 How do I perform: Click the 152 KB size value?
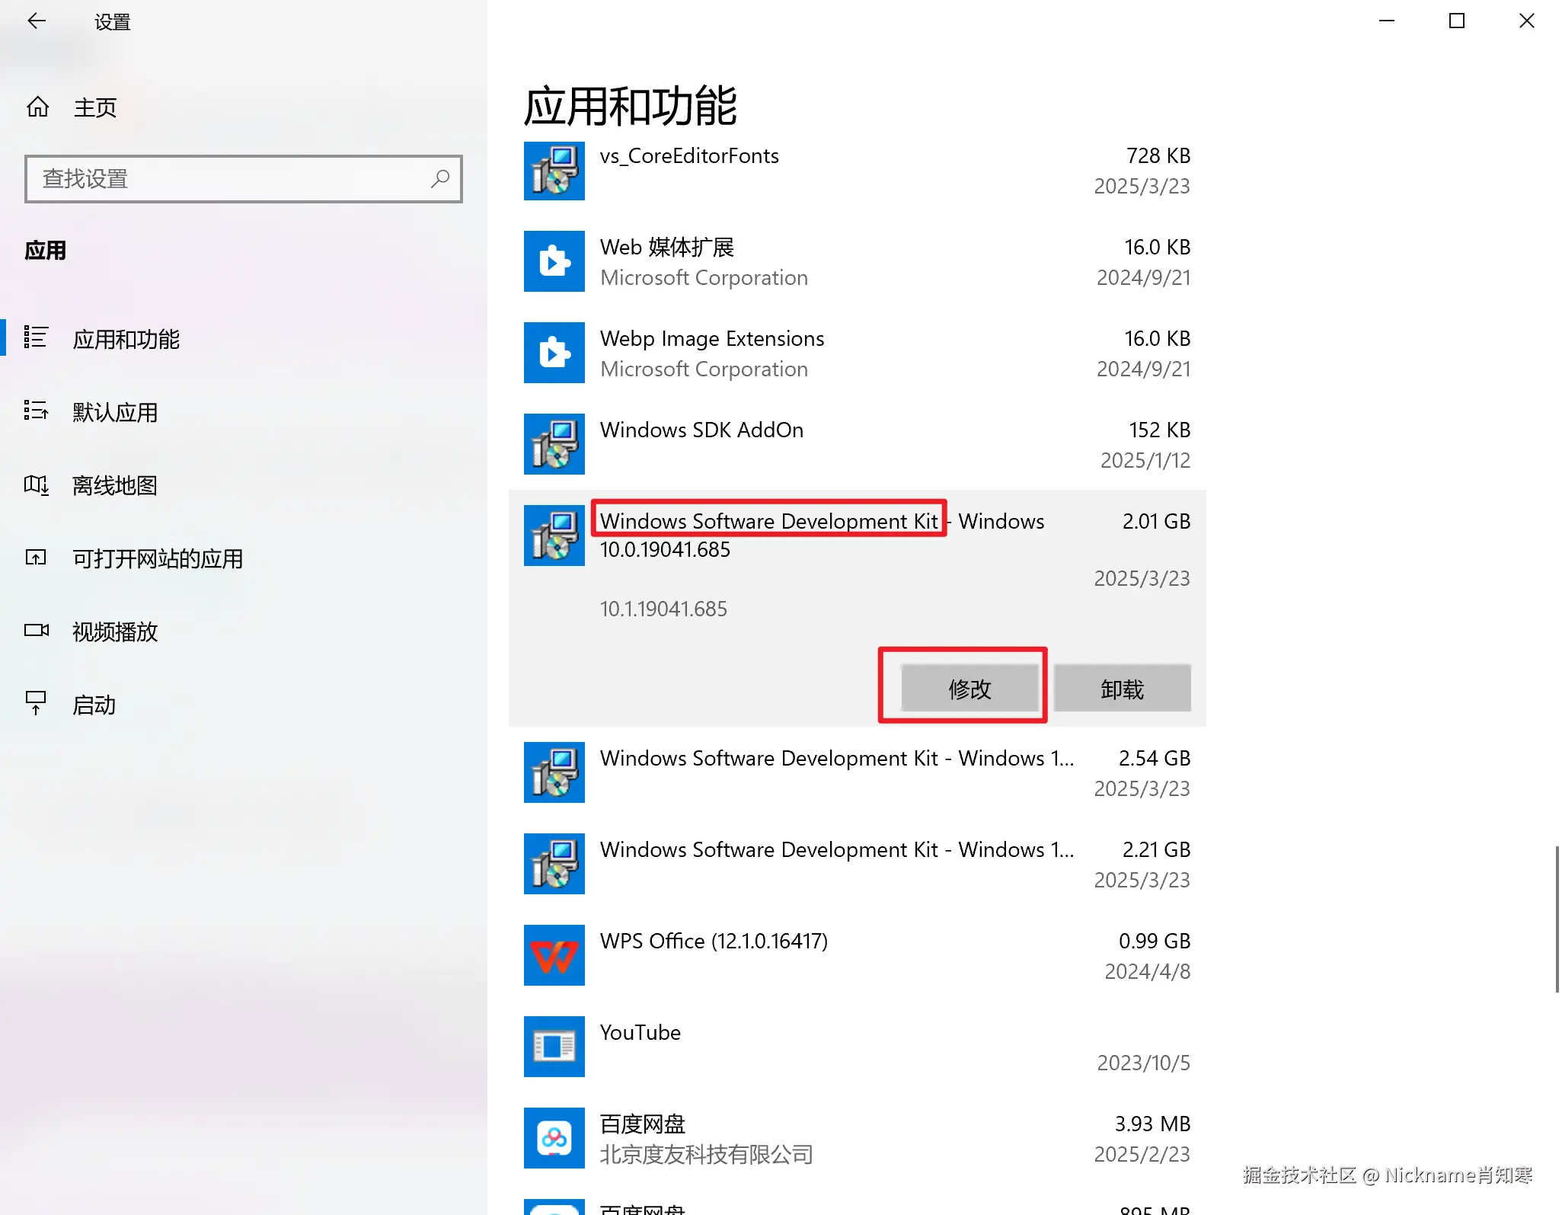1159,430
